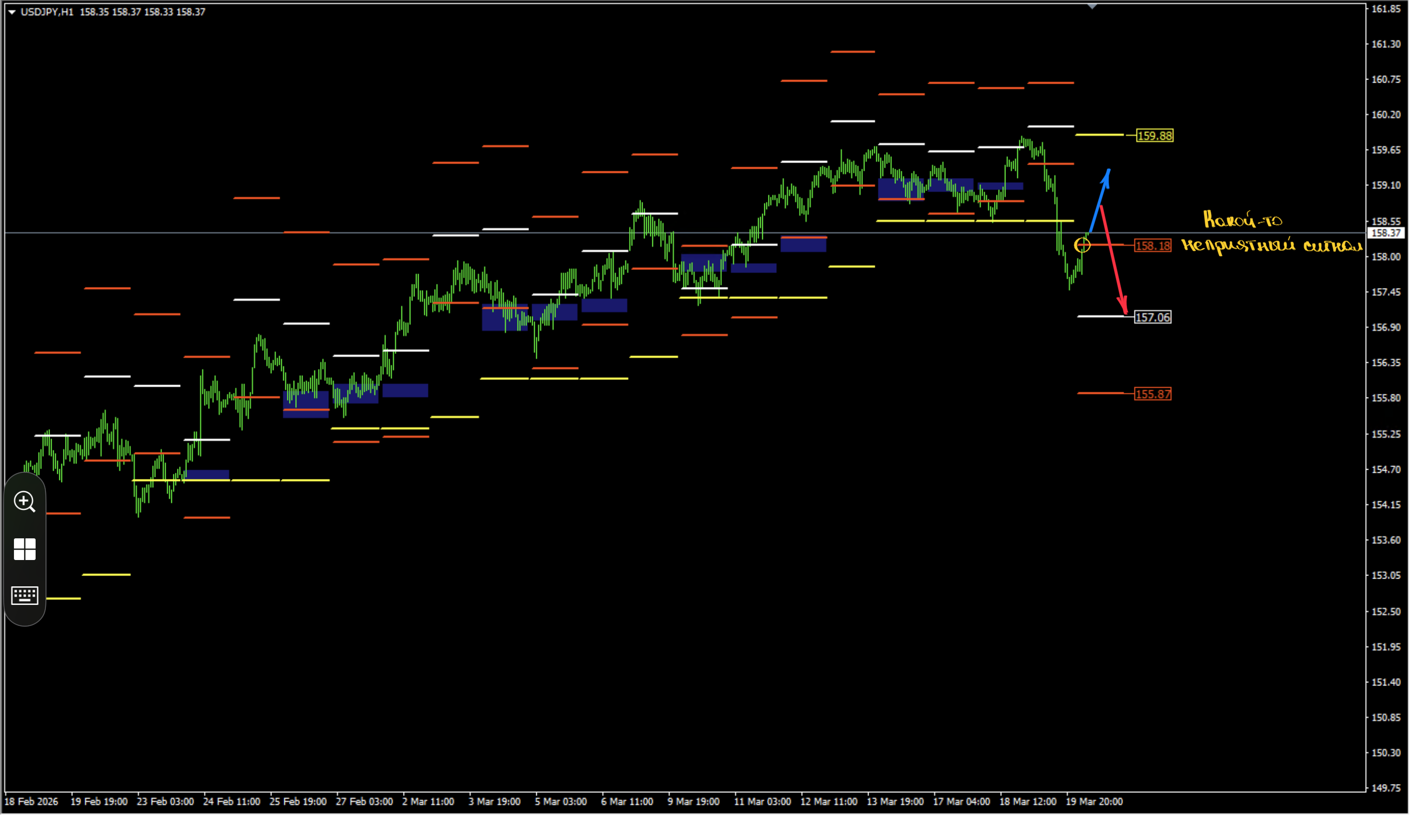
Task: Click the 9 Mar 19:00 time label
Action: point(694,802)
